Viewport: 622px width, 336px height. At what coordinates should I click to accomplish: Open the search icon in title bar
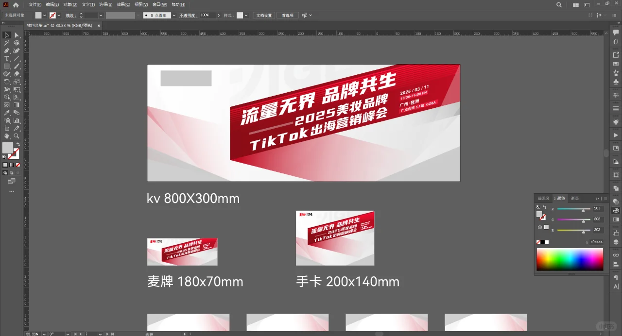pos(559,4)
